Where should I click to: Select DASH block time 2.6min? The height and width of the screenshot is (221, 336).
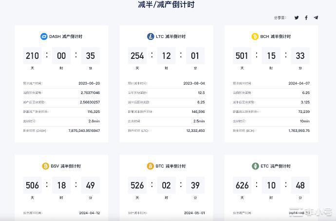[94, 121]
